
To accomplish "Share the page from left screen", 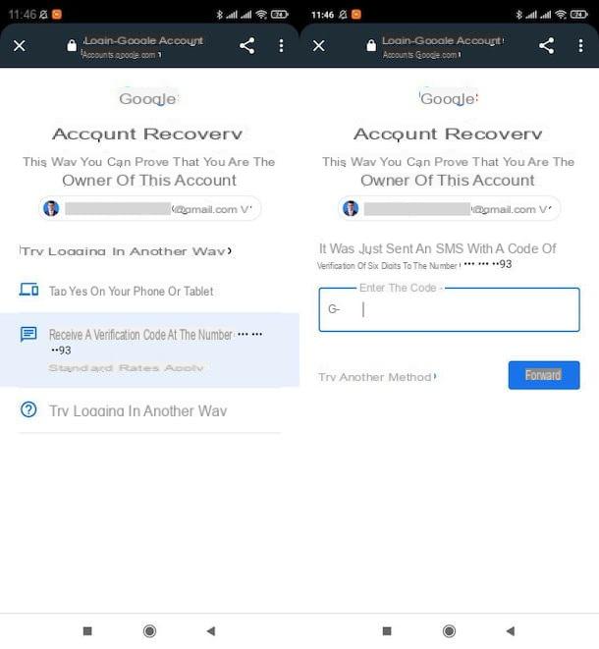I will point(247,45).
